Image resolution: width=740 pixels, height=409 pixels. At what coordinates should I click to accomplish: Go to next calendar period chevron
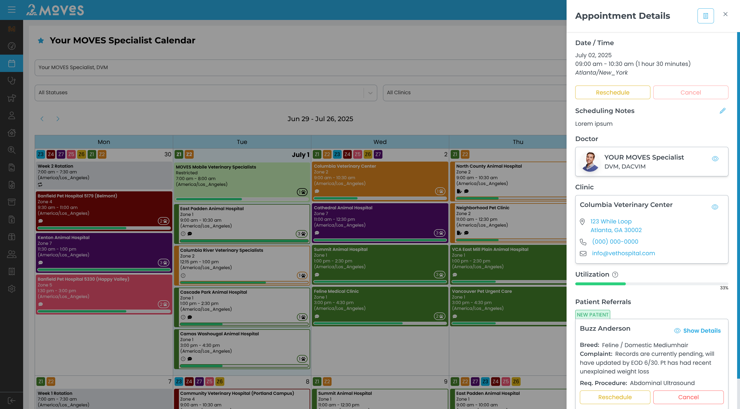click(58, 119)
